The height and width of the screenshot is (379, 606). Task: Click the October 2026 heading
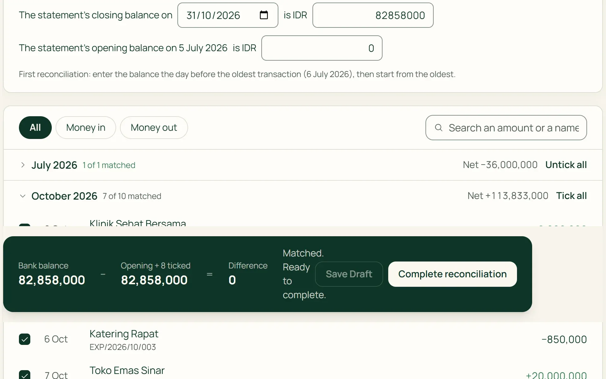pyautogui.click(x=64, y=196)
